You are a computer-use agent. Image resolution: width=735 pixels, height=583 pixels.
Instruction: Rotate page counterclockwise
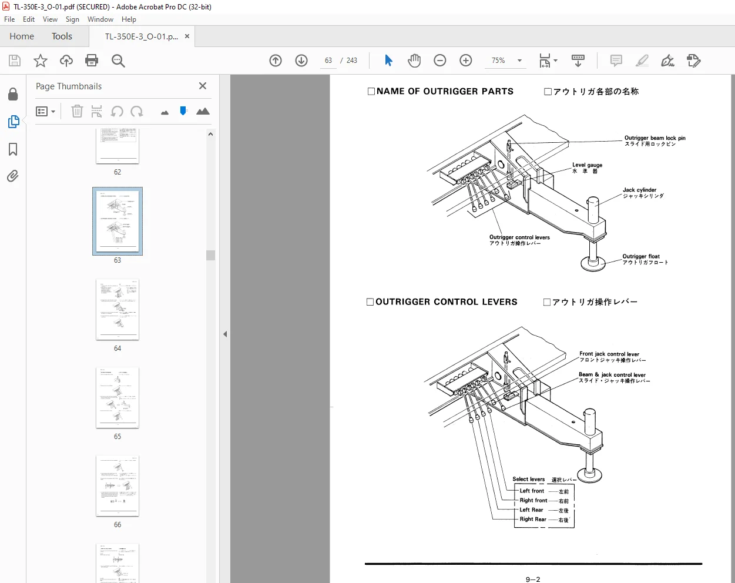[x=117, y=111]
